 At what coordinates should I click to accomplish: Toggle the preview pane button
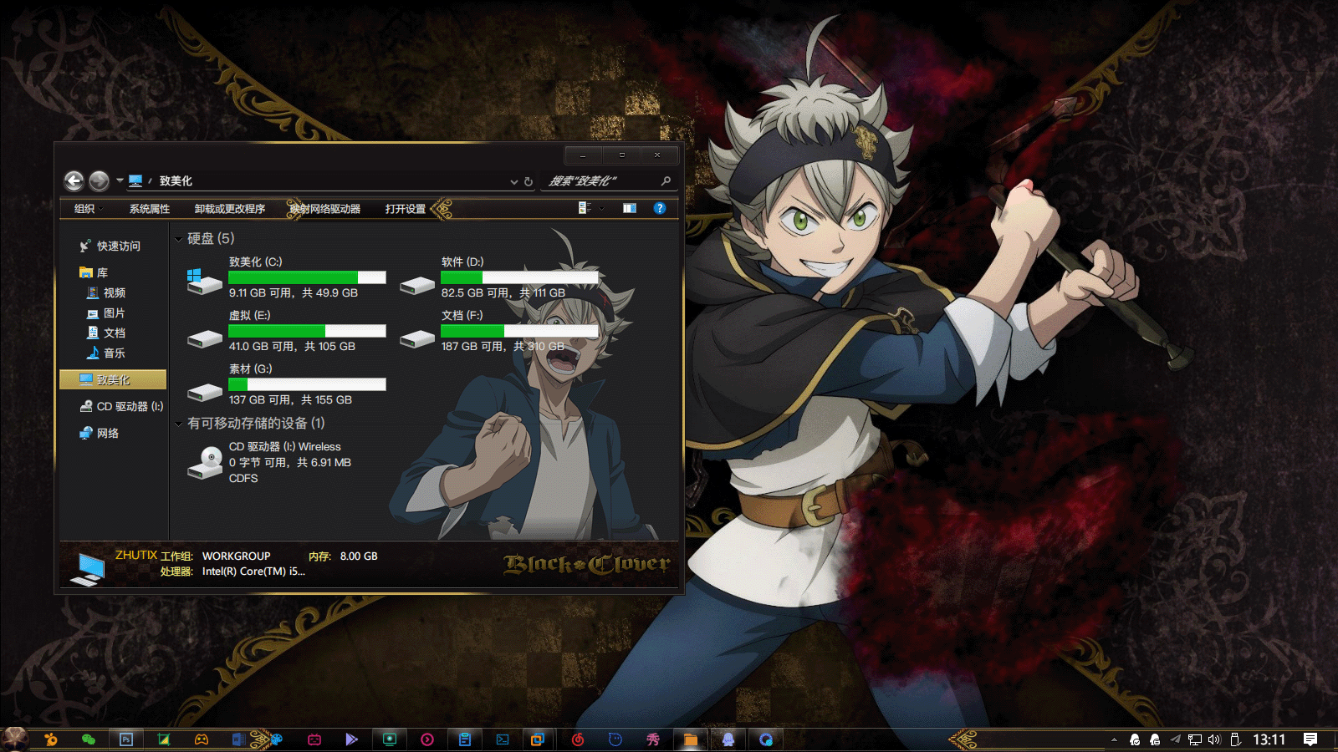630,208
